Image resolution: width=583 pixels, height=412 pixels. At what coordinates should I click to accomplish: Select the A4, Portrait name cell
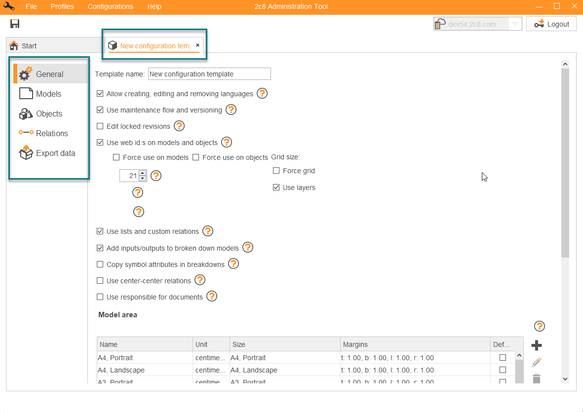point(145,358)
